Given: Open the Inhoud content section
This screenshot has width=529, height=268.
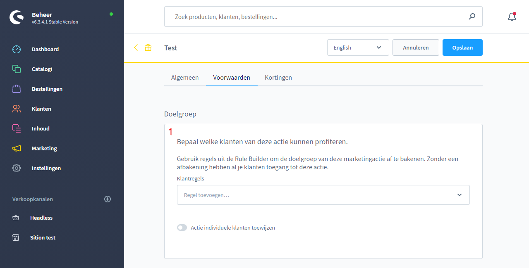Looking at the screenshot, I should click(x=40, y=128).
